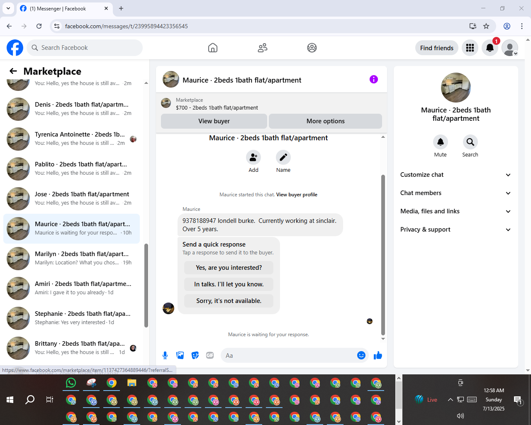This screenshot has width=531, height=425.
Task: Open File Explorer from the taskbar
Action: (132, 383)
